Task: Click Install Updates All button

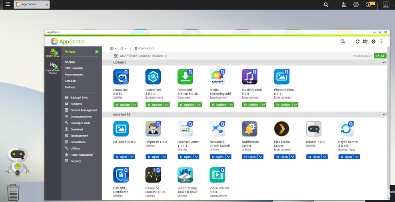Action: (x=380, y=56)
